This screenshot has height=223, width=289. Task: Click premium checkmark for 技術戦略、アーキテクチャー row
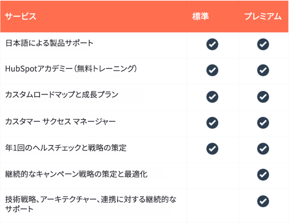[263, 201]
